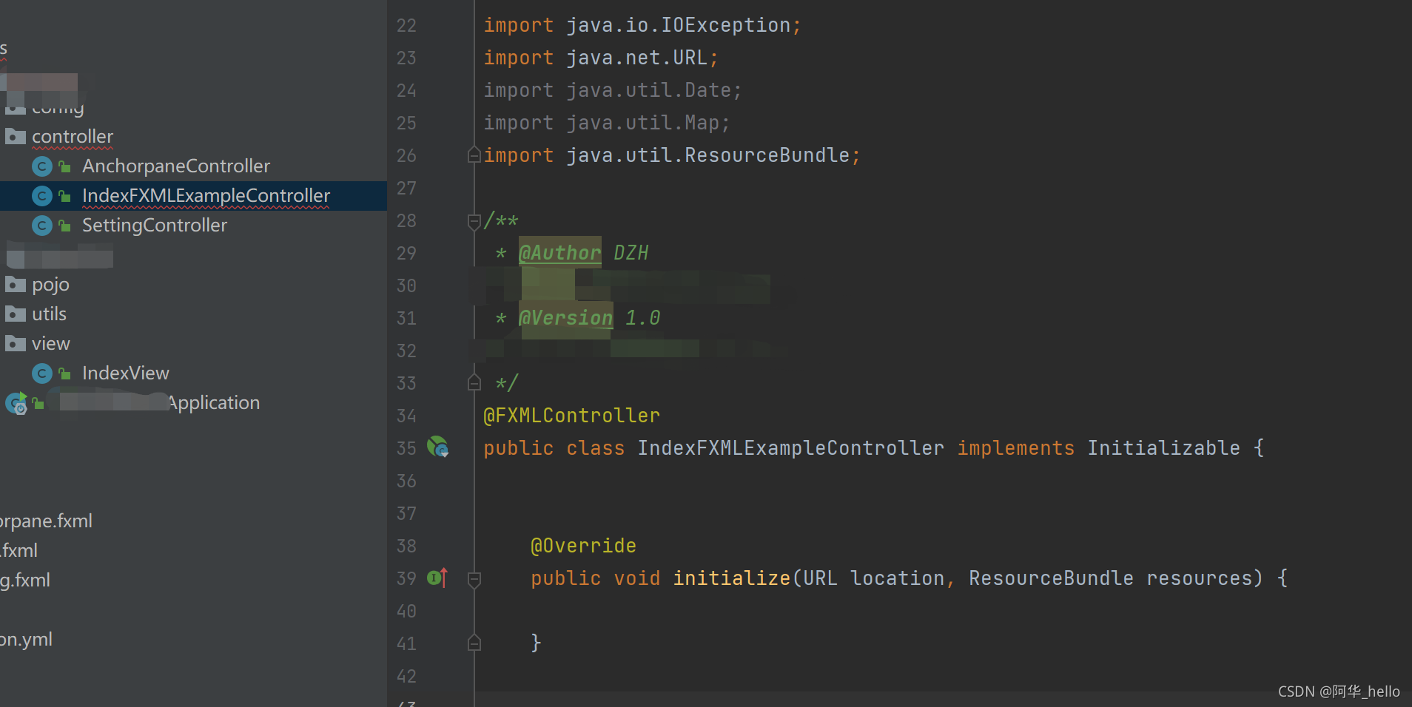
Task: Click the run application icon beside Application class
Action: 16,403
